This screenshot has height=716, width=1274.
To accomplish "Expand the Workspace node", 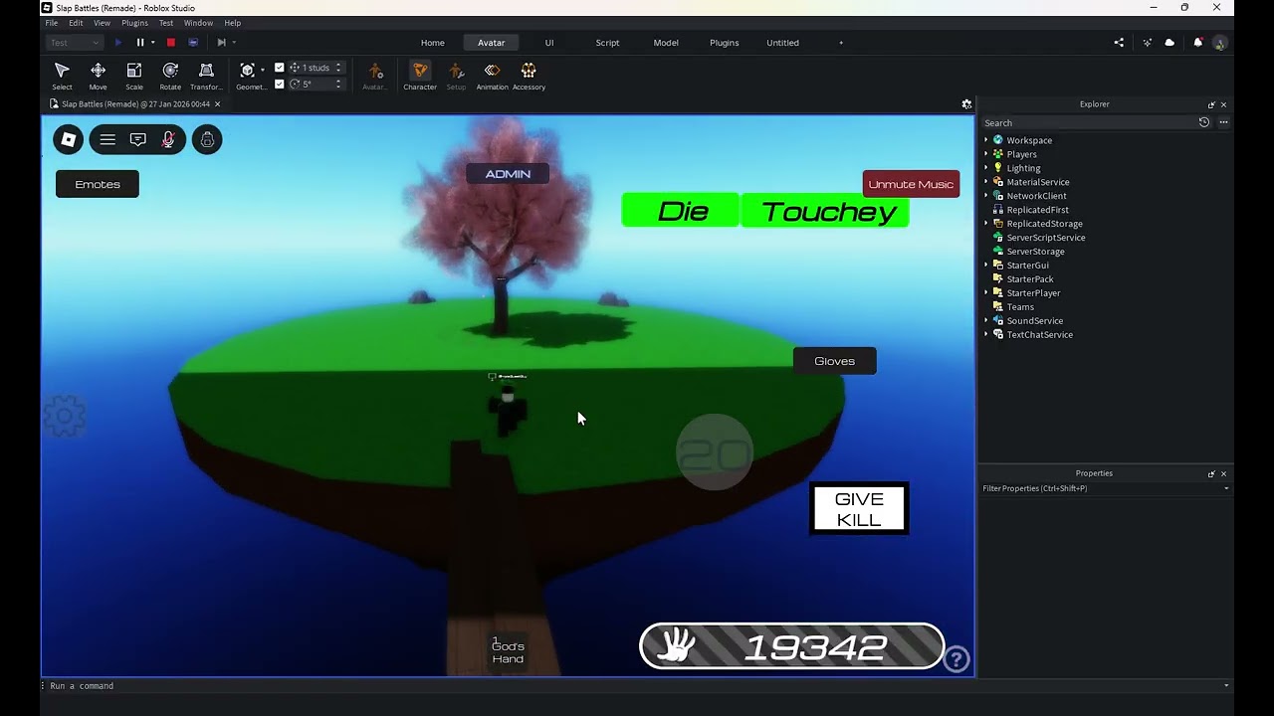I will tap(986, 140).
